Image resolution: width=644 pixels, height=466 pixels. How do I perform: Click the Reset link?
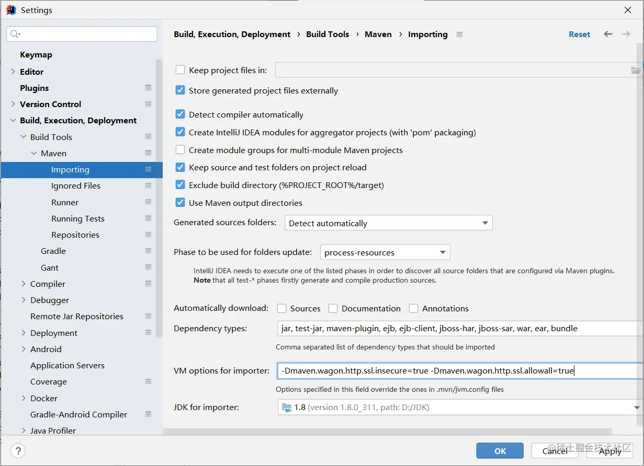(580, 34)
